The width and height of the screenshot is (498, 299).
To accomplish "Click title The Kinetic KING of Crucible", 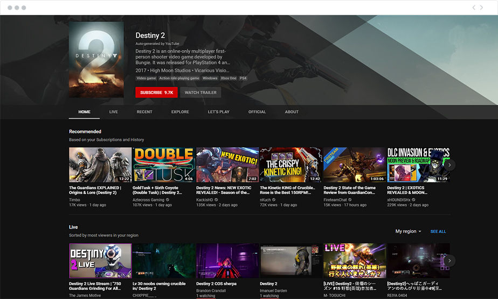I will pos(287,190).
